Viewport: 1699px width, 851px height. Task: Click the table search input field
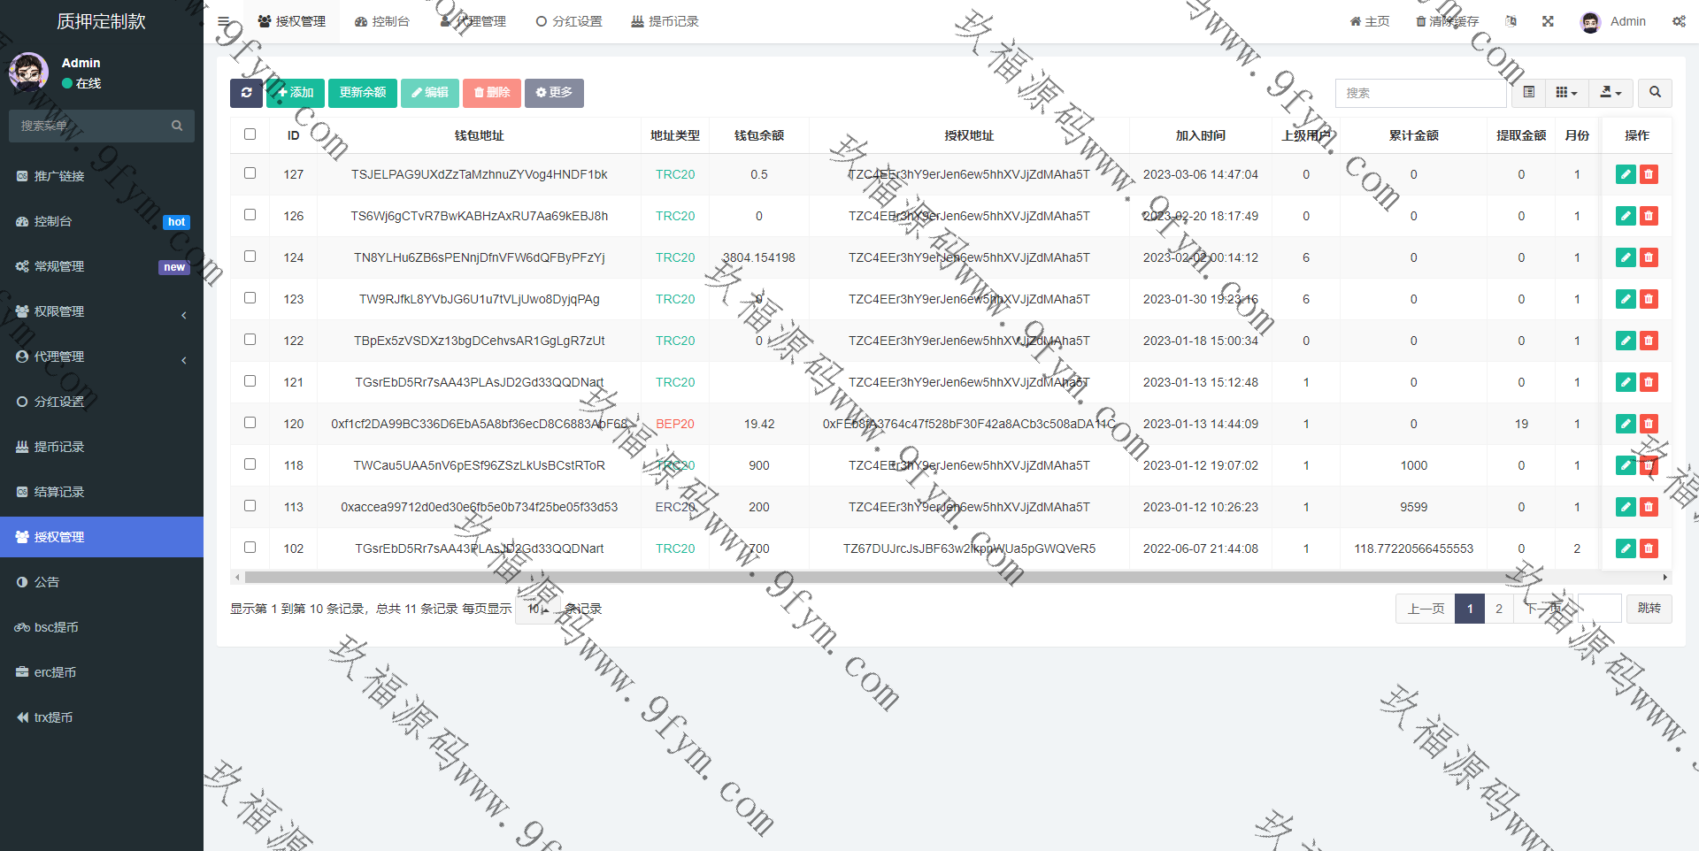1420,93
